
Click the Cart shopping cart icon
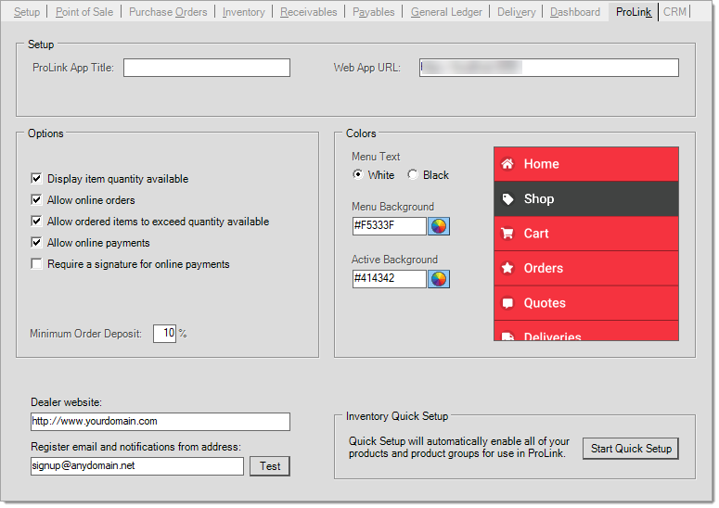(x=507, y=234)
